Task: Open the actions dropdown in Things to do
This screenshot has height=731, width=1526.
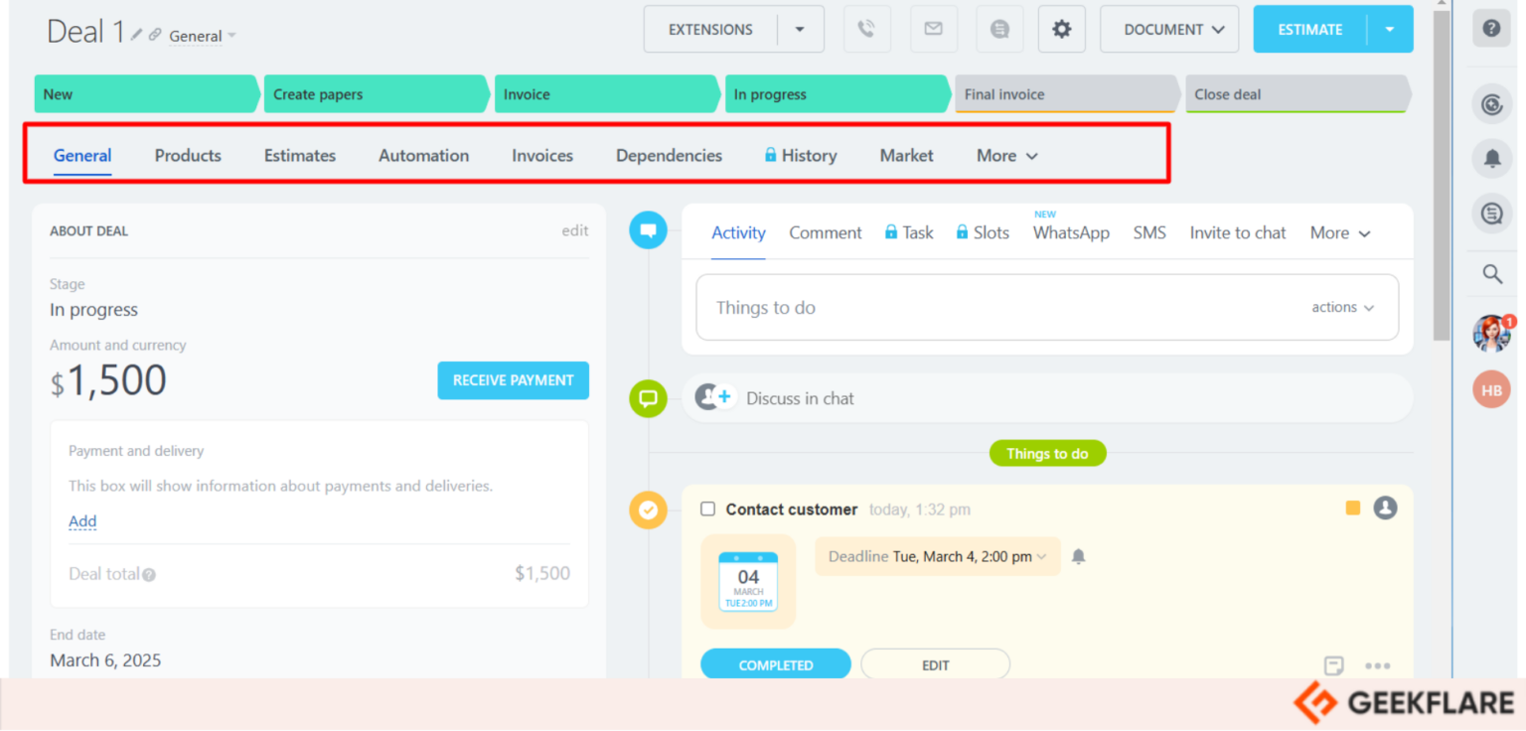Action: (x=1343, y=307)
